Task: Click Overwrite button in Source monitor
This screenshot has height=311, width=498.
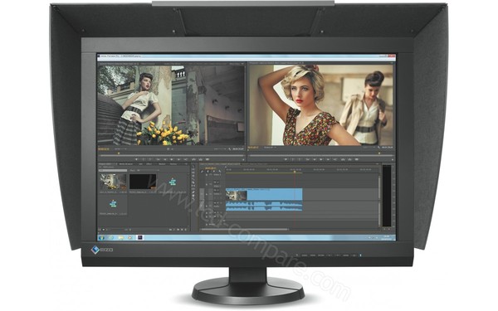Action: pos(201,159)
